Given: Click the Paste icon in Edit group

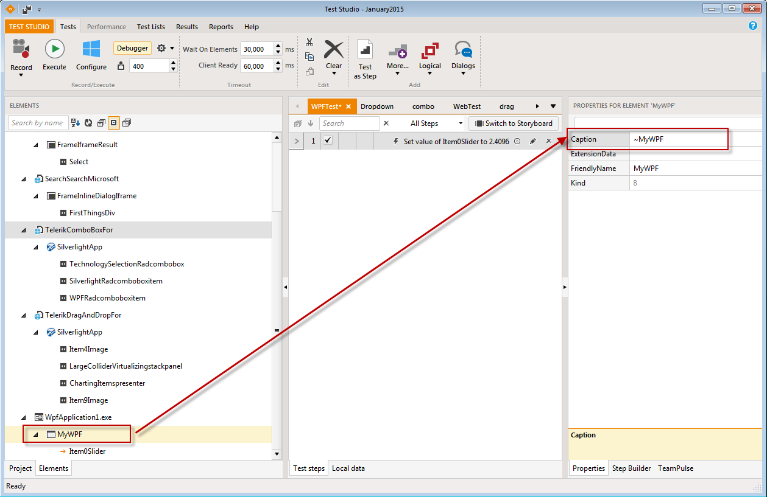Looking at the screenshot, I should coord(309,71).
